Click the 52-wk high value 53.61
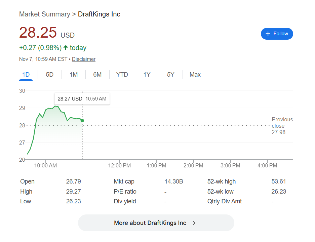Viewport: 315px width, 242px height. tap(278, 182)
